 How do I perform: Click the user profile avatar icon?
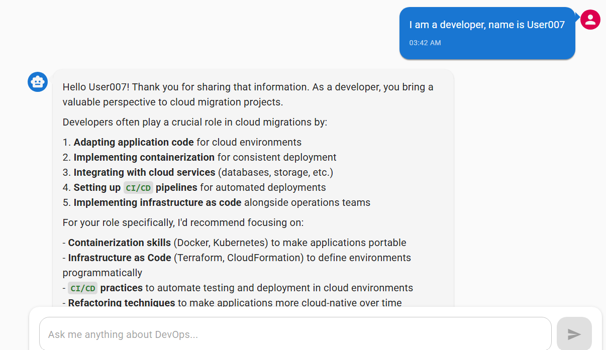[590, 20]
